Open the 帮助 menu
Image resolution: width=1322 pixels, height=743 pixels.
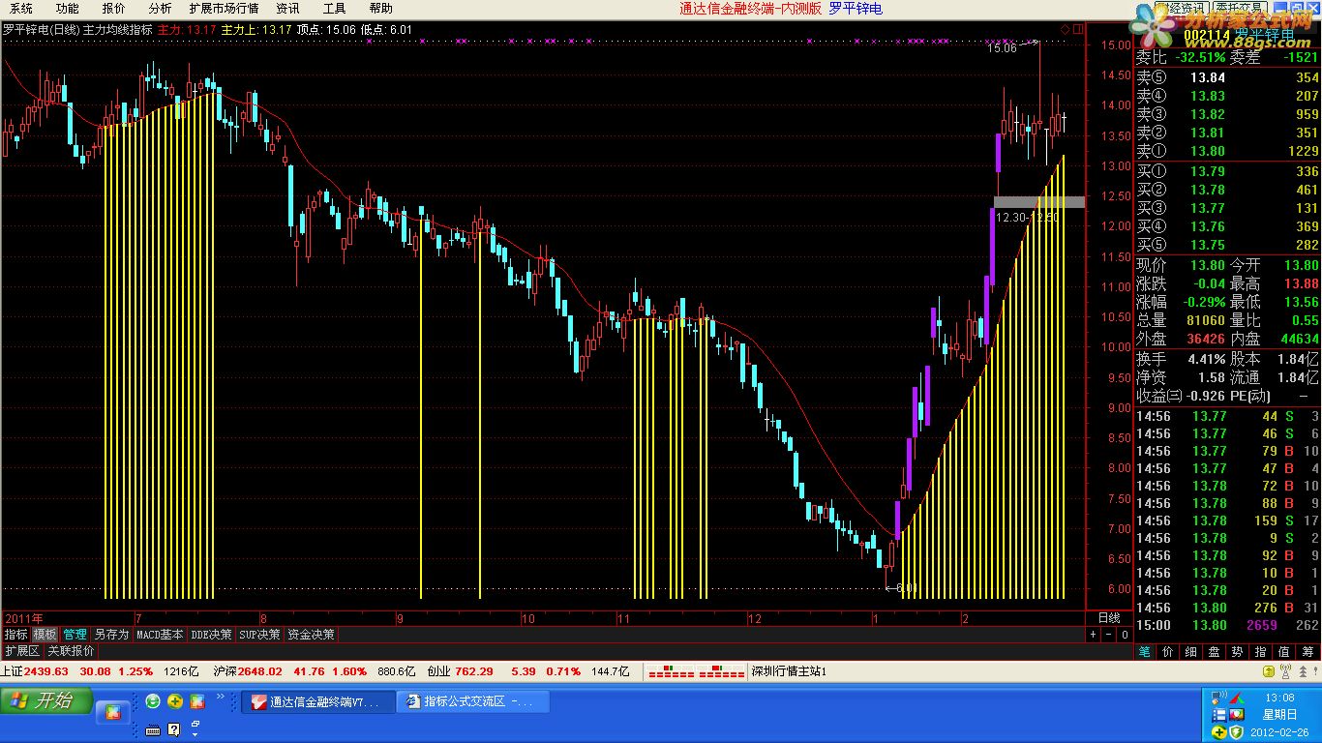click(x=380, y=9)
